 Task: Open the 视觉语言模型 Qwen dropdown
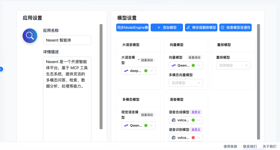pos(138,125)
